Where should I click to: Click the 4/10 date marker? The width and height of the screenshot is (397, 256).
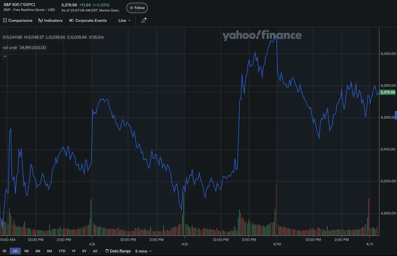[x=277, y=244]
